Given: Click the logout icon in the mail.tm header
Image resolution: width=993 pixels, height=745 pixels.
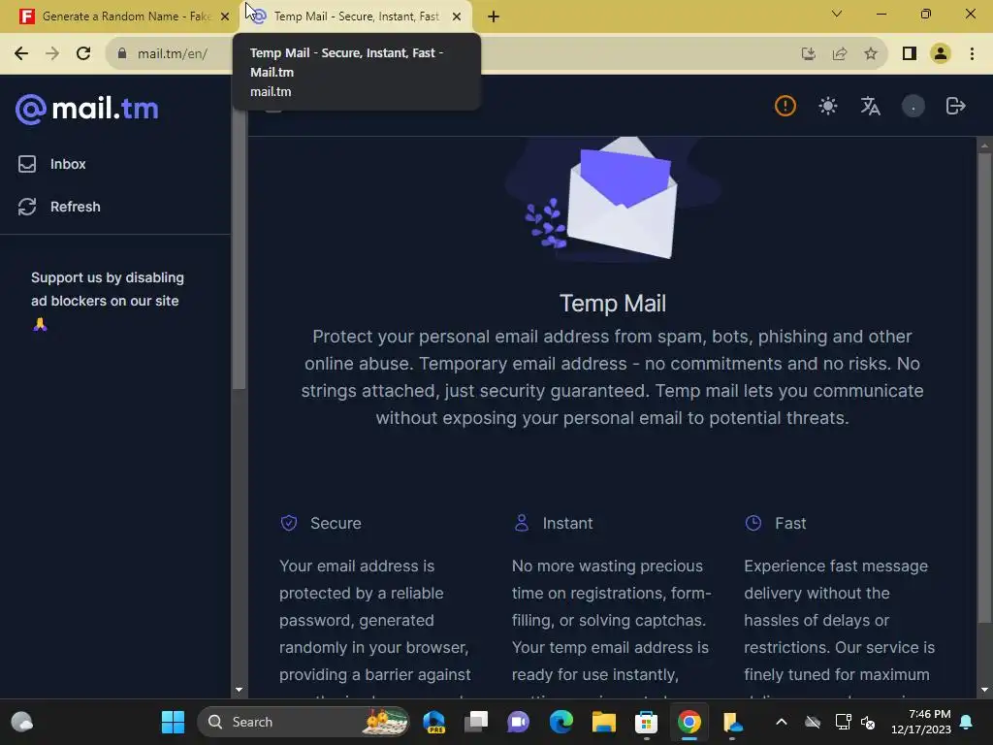Looking at the screenshot, I should (x=955, y=106).
